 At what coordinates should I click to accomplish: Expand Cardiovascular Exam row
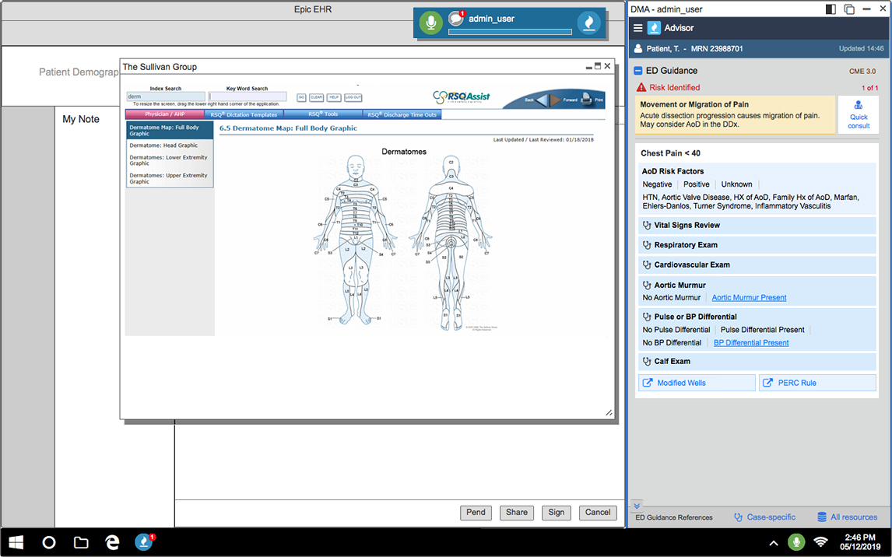pos(757,264)
